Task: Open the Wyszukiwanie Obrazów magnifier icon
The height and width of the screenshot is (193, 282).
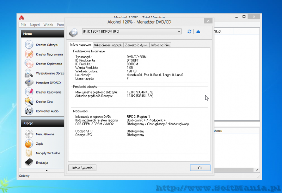Action: pyautogui.click(x=29, y=73)
